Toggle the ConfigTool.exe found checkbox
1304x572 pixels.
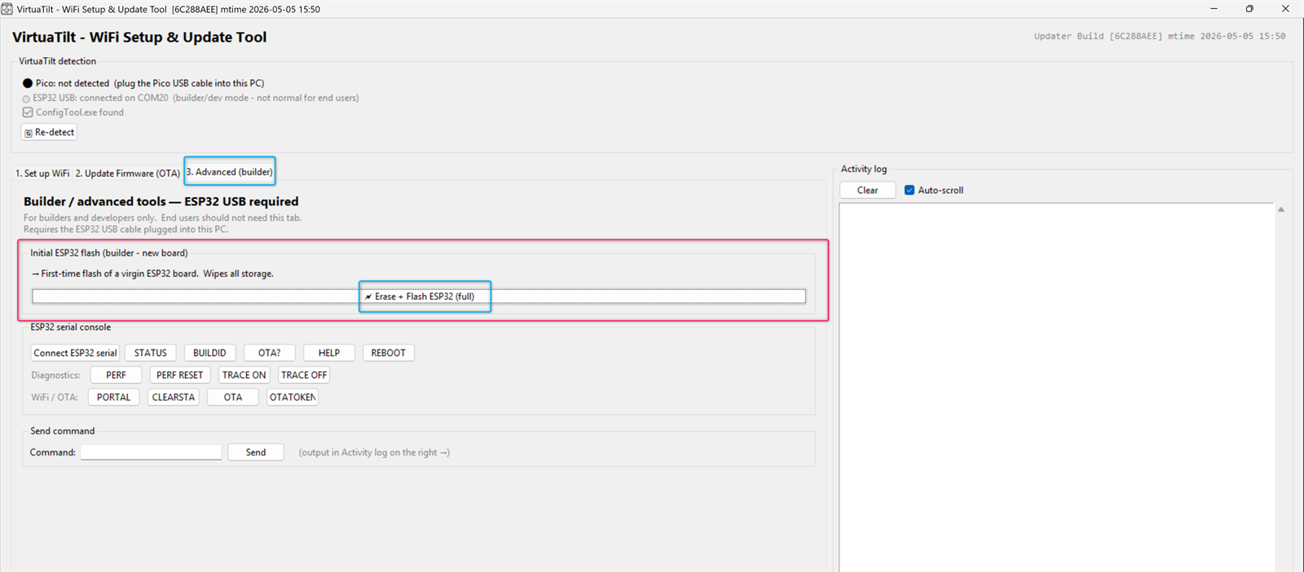(28, 112)
